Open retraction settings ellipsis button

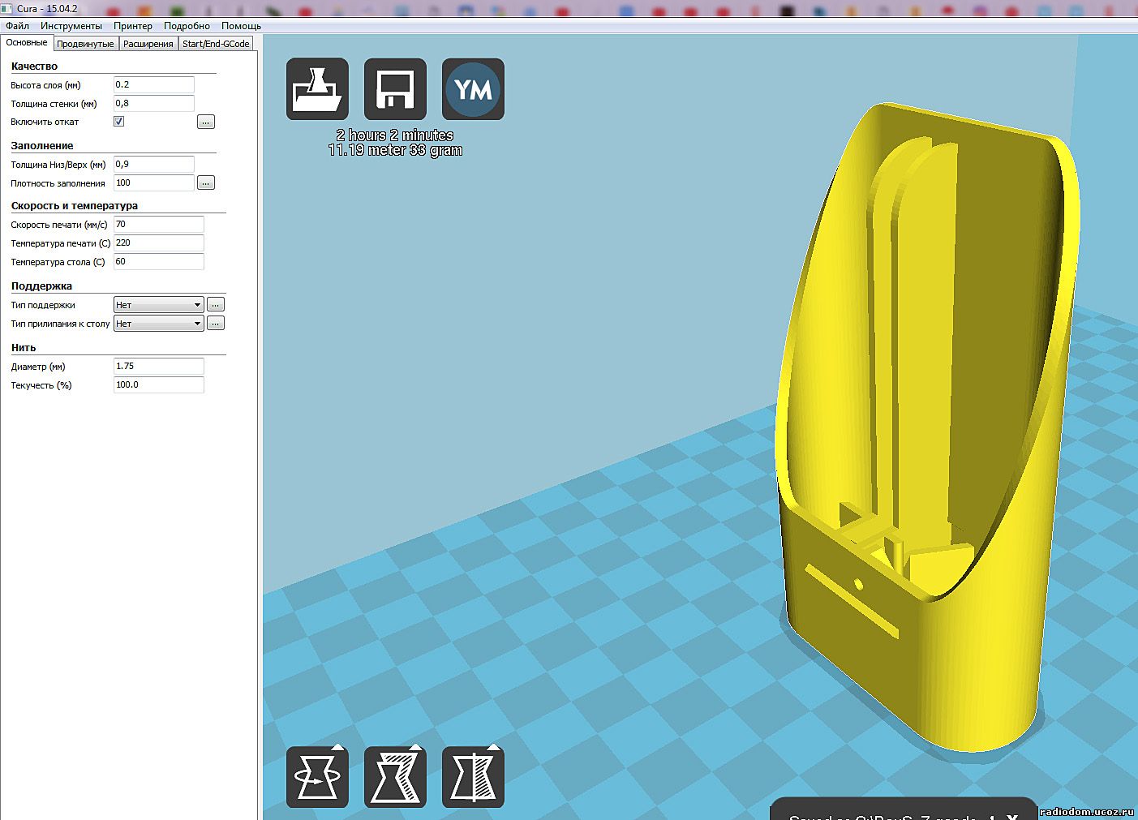click(x=206, y=122)
